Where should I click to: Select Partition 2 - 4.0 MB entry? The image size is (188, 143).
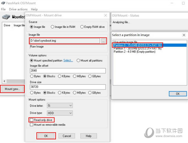coord(150,52)
